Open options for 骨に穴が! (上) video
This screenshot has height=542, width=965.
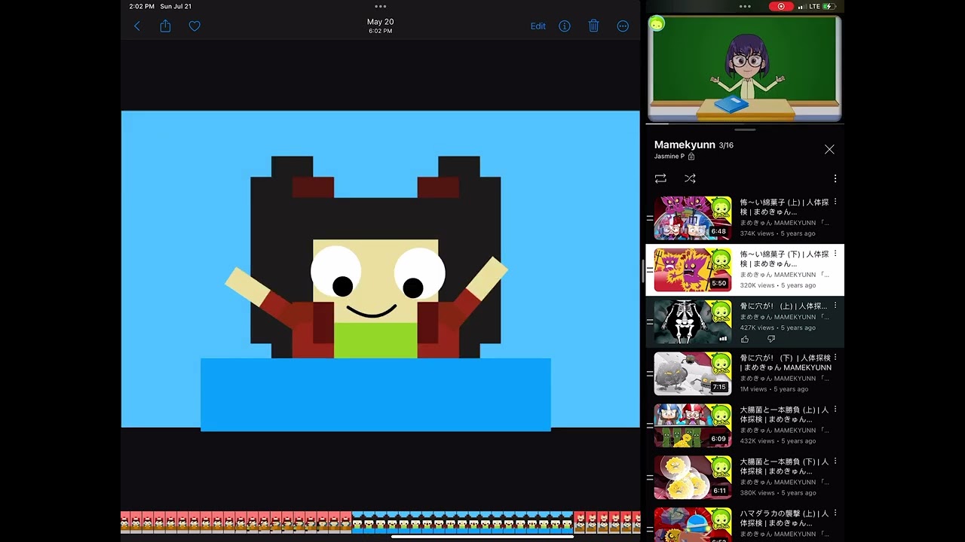(835, 306)
